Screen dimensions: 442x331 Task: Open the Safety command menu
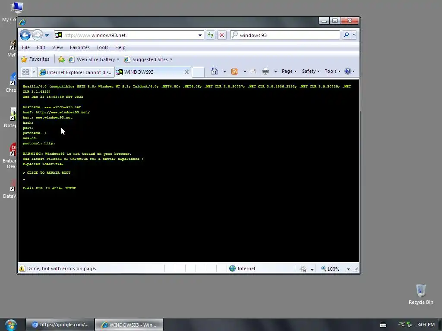(x=311, y=71)
